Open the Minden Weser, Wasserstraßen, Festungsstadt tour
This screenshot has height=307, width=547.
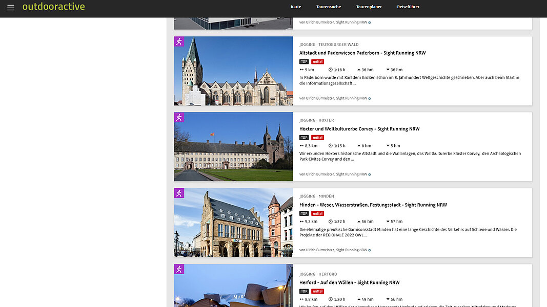[373, 205]
